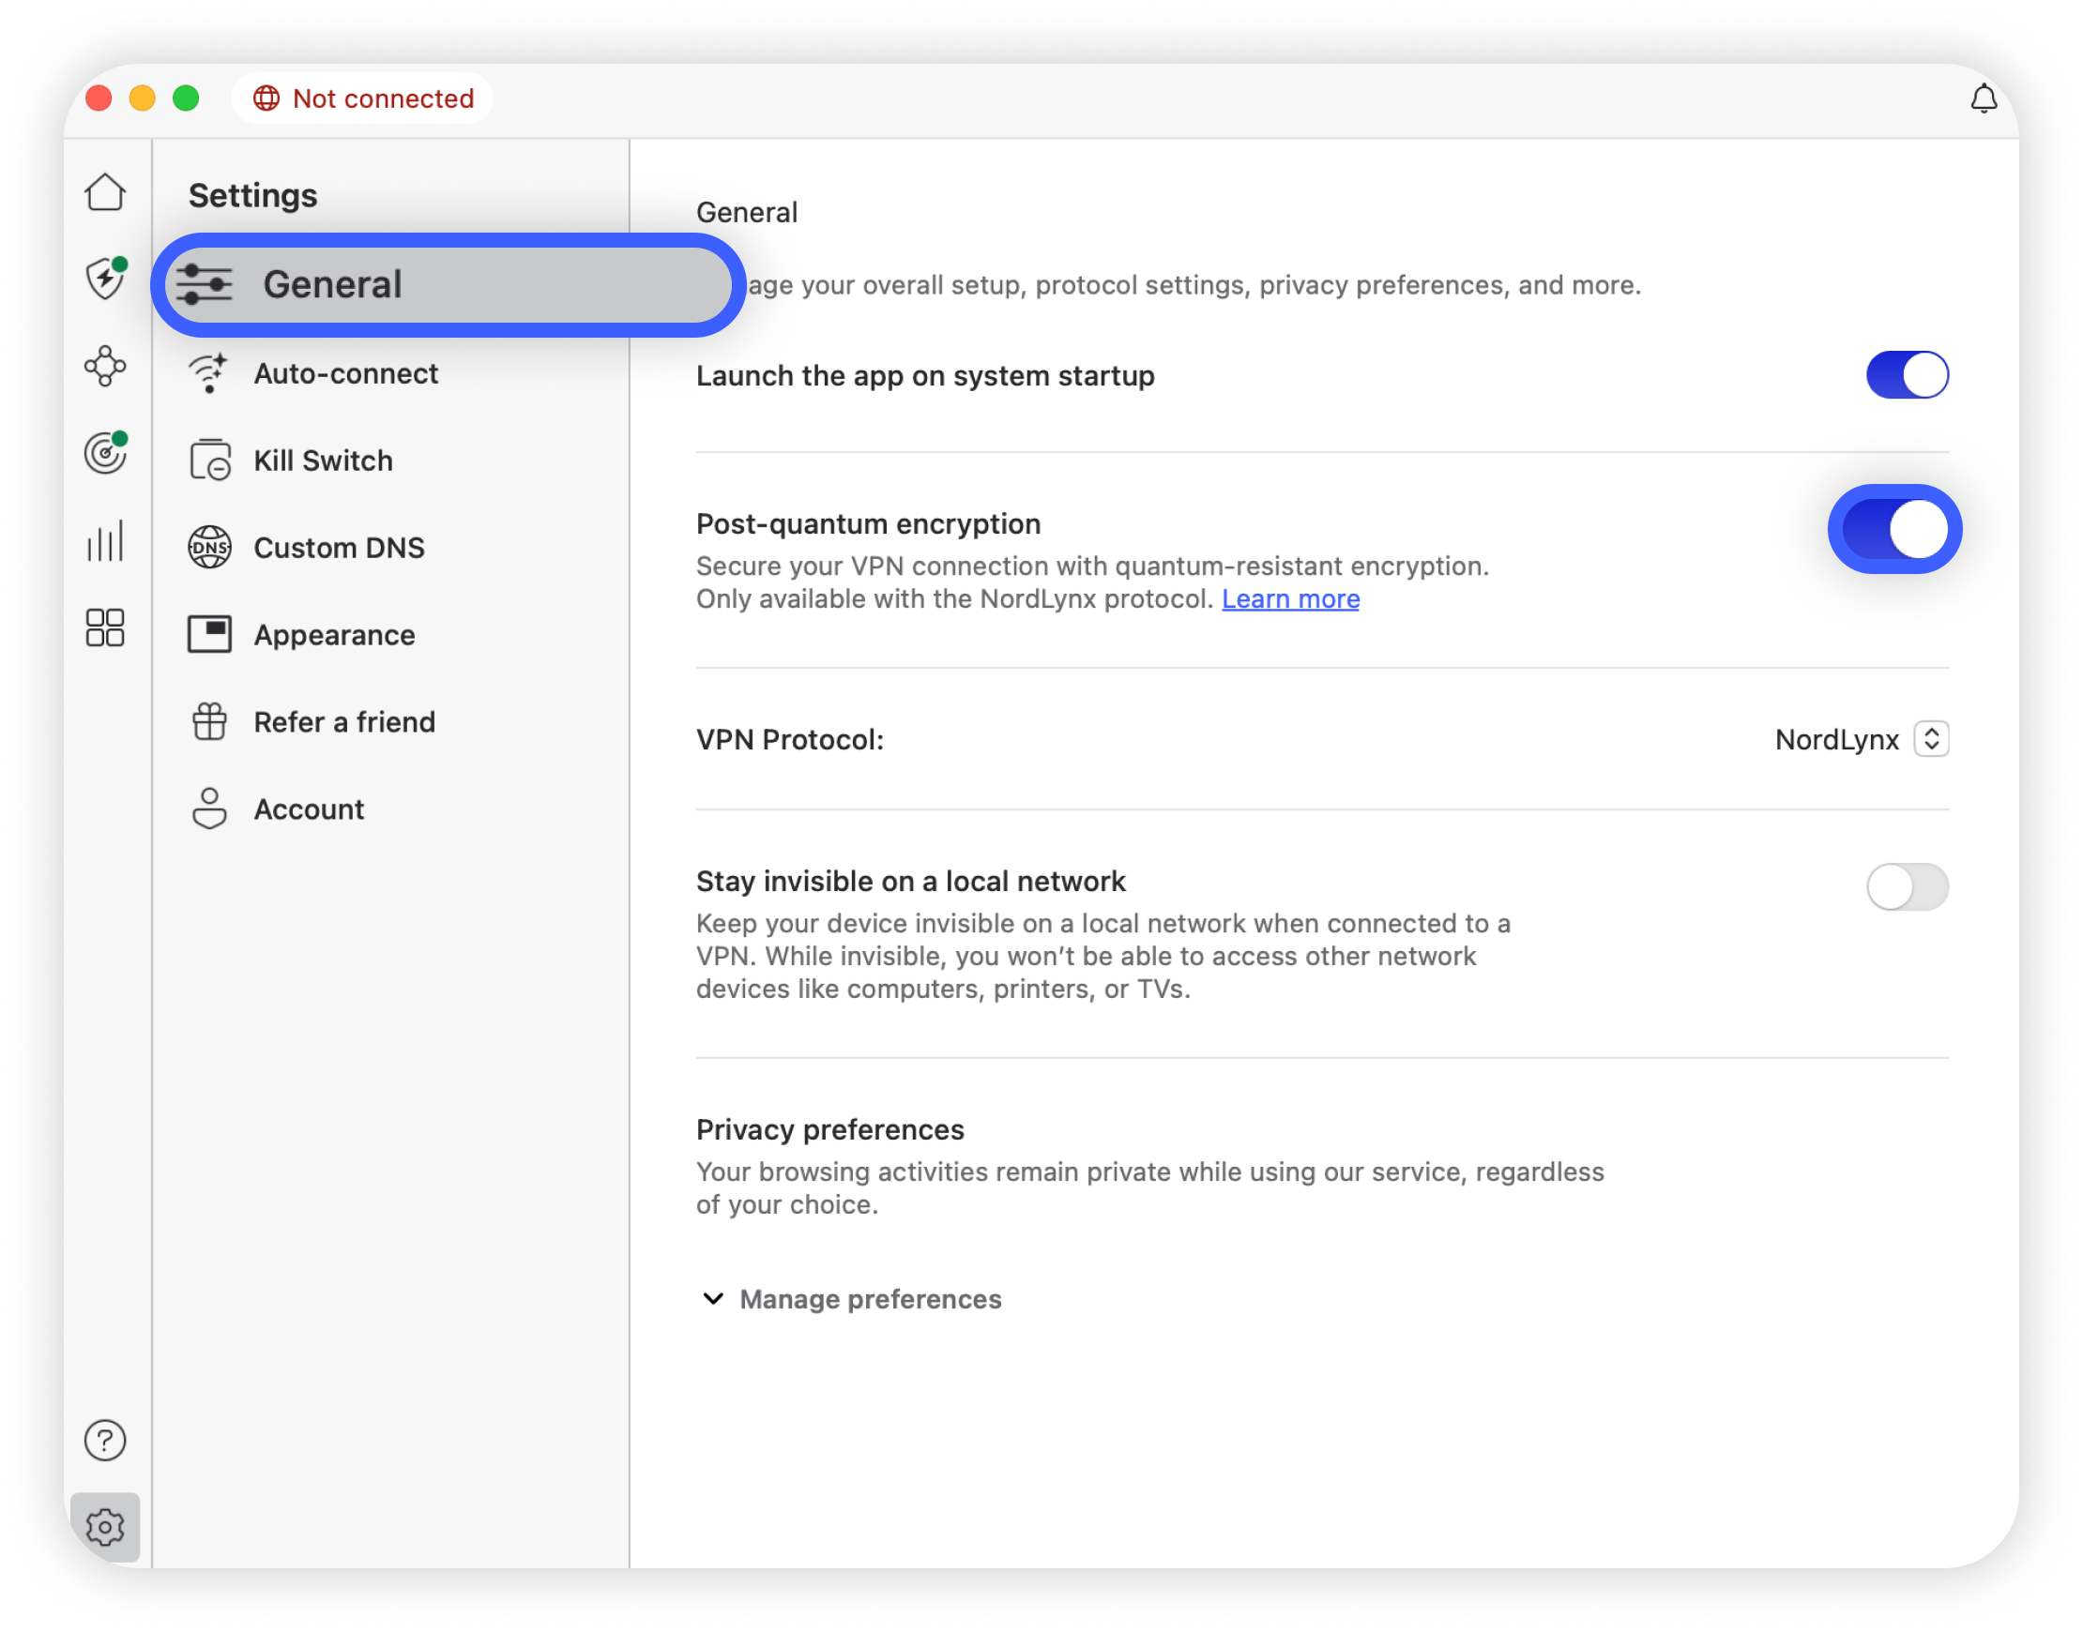
Task: Click the Learn more link
Action: pyautogui.click(x=1289, y=599)
